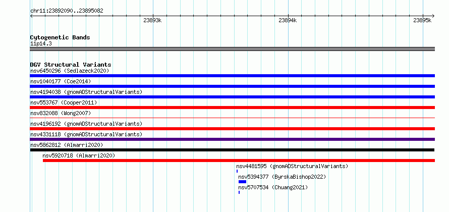Click nsv4194038 (gnomADStructuralVariants) label
Image resolution: width=449 pixels, height=212 pixels.
tap(86, 92)
